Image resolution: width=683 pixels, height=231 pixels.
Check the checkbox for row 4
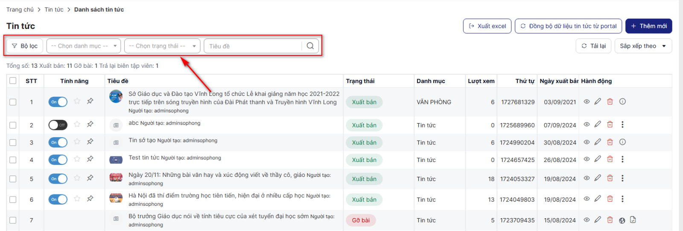click(x=13, y=160)
